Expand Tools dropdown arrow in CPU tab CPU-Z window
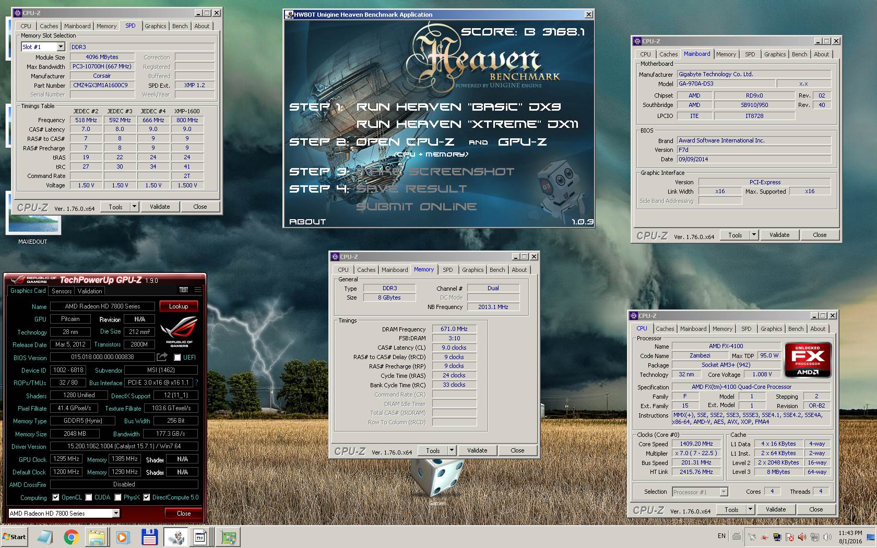 click(750, 509)
